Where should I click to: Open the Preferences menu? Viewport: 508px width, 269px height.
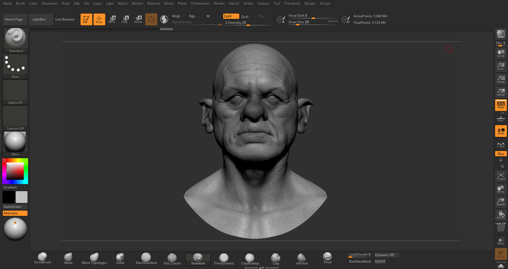(200, 4)
